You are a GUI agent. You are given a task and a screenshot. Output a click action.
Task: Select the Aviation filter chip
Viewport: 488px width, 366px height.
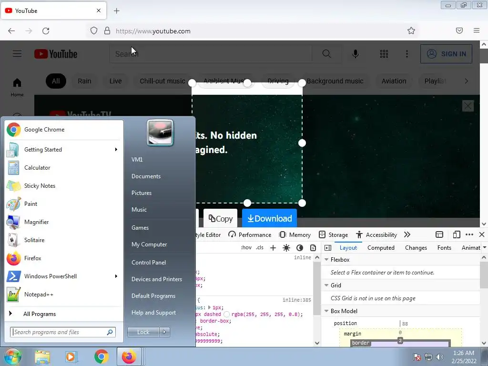click(394, 81)
